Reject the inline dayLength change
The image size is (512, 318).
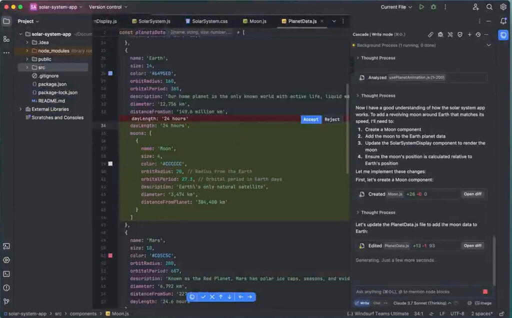pyautogui.click(x=332, y=119)
